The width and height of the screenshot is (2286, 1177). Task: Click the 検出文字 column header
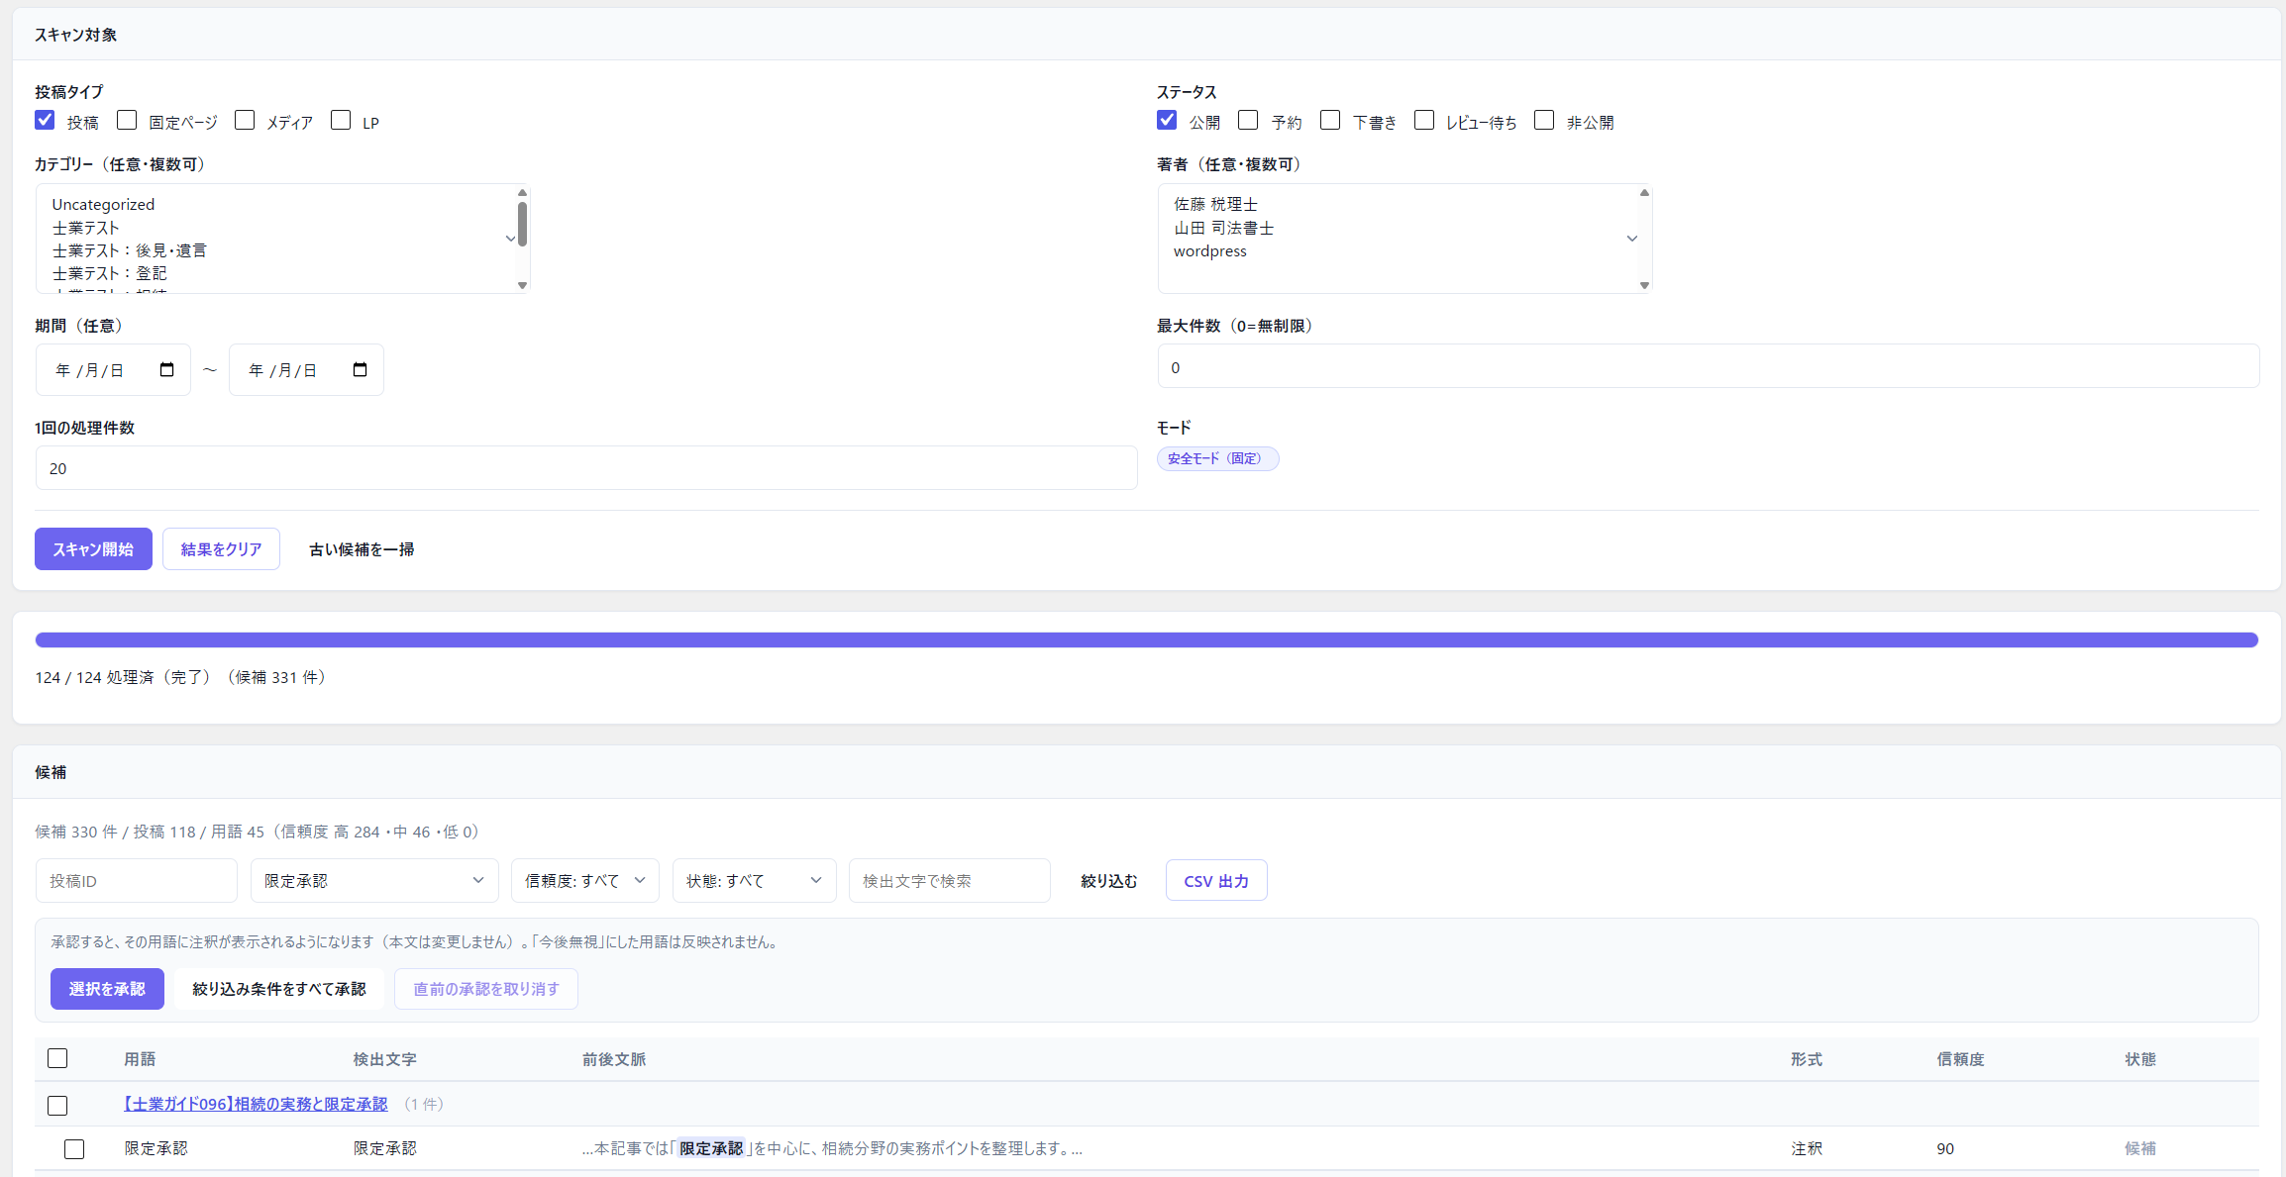click(384, 1059)
